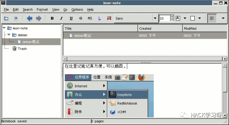
Task: Open the toolbar overflow arrow at far right
Action: (x=223, y=18)
